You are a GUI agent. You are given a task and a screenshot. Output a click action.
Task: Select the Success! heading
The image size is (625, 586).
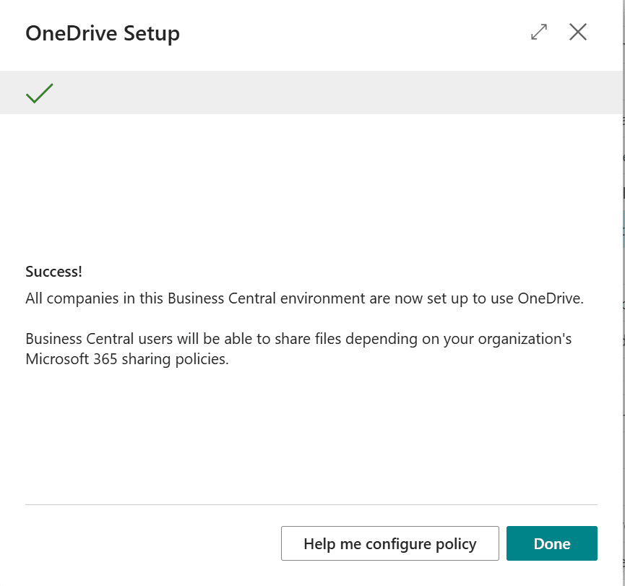(53, 272)
